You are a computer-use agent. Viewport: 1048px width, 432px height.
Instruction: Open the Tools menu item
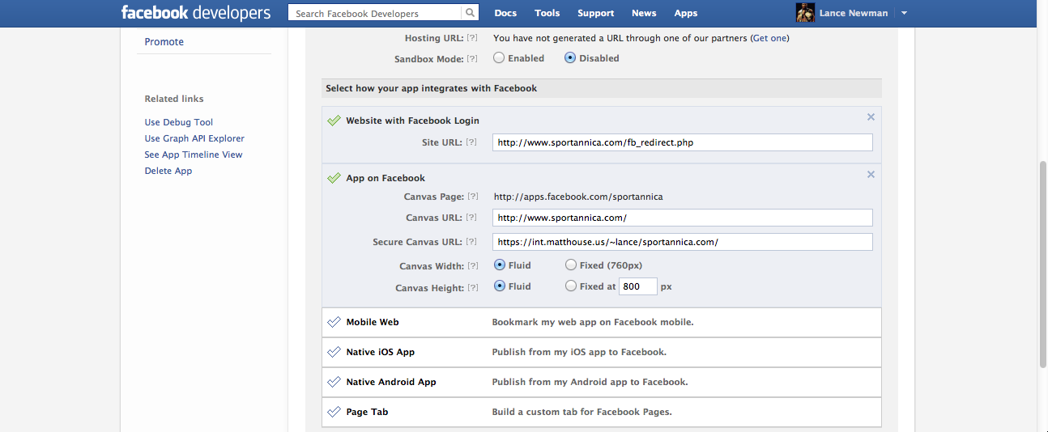pos(547,13)
